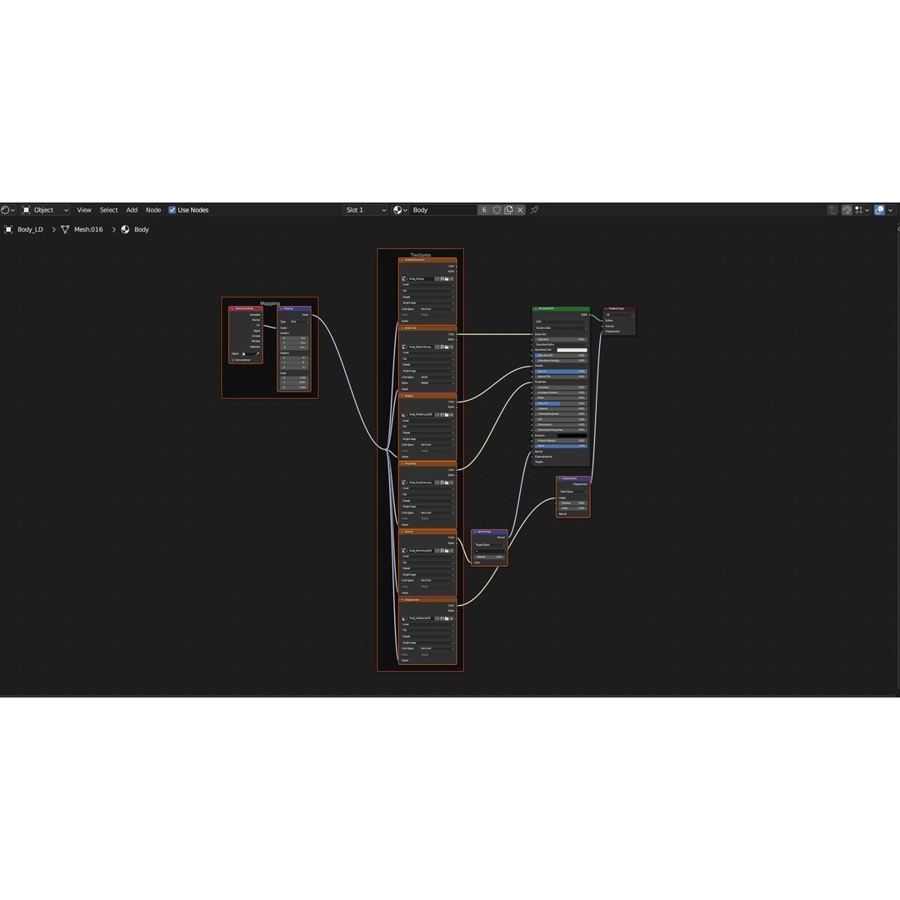Viewport: 900px width, 900px height.
Task: Open image file folder icon in Ambient Occlusion node
Action: point(447,278)
